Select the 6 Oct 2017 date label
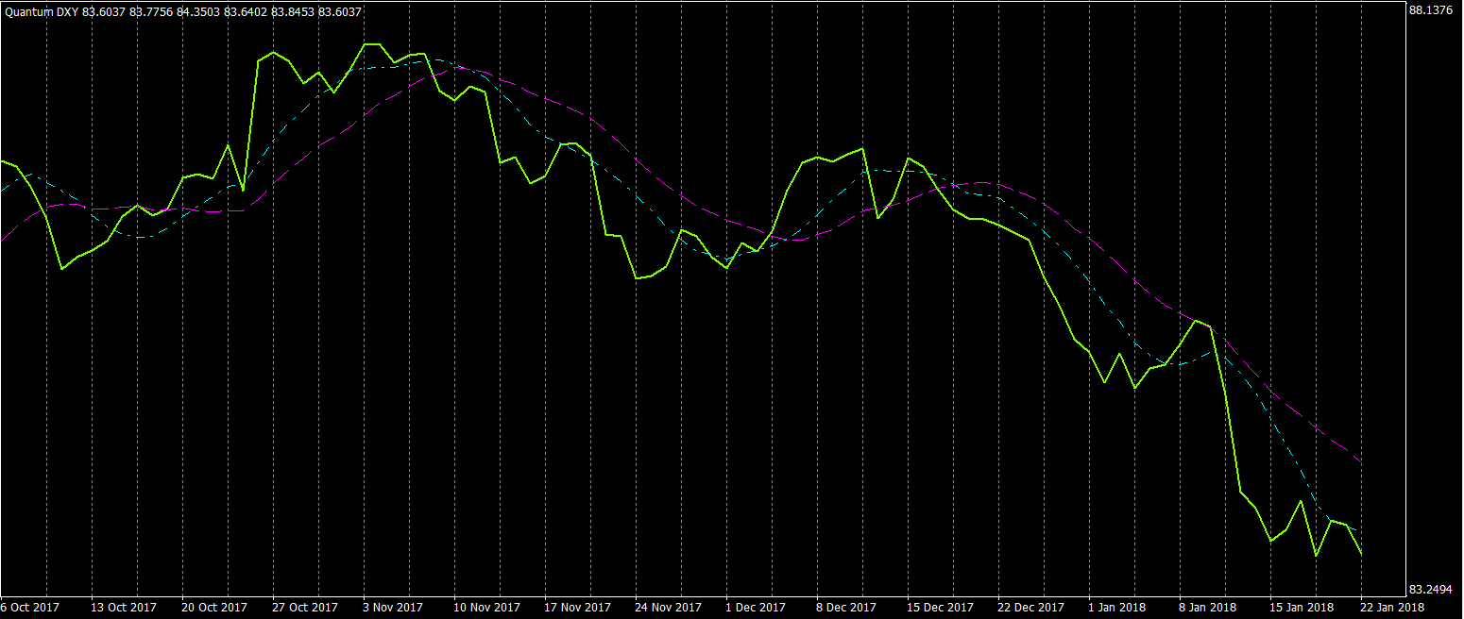Viewport: 1464px width, 619px height. pos(32,608)
